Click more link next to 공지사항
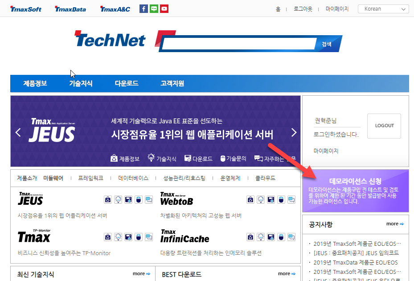 (395, 224)
